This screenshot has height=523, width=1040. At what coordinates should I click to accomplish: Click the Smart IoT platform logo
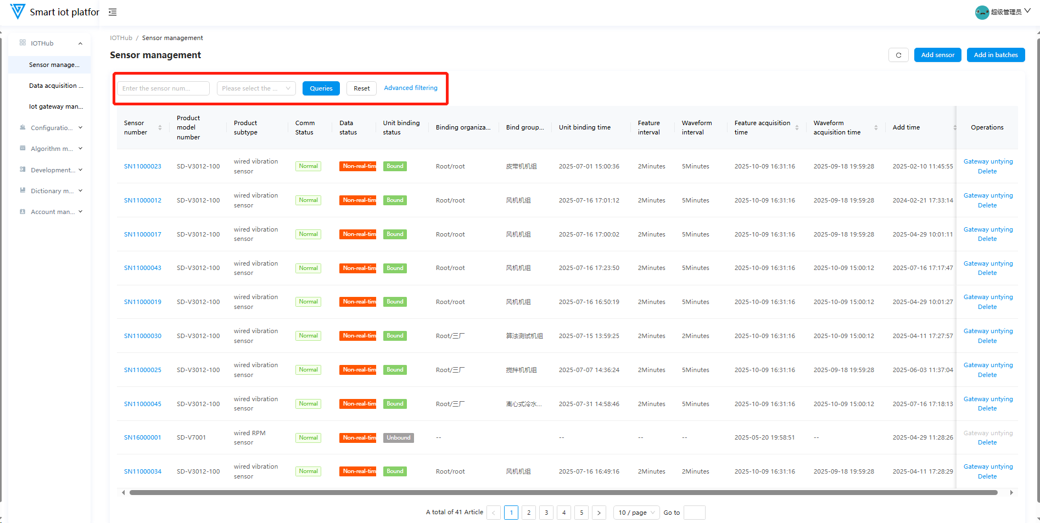[x=18, y=12]
